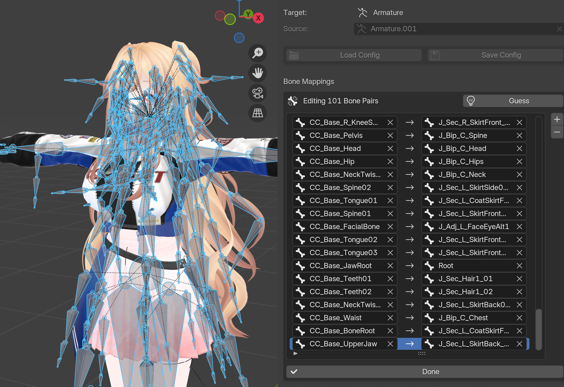Remove bone pair with minus icon
Image resolution: width=564 pixels, height=387 pixels.
point(557,132)
